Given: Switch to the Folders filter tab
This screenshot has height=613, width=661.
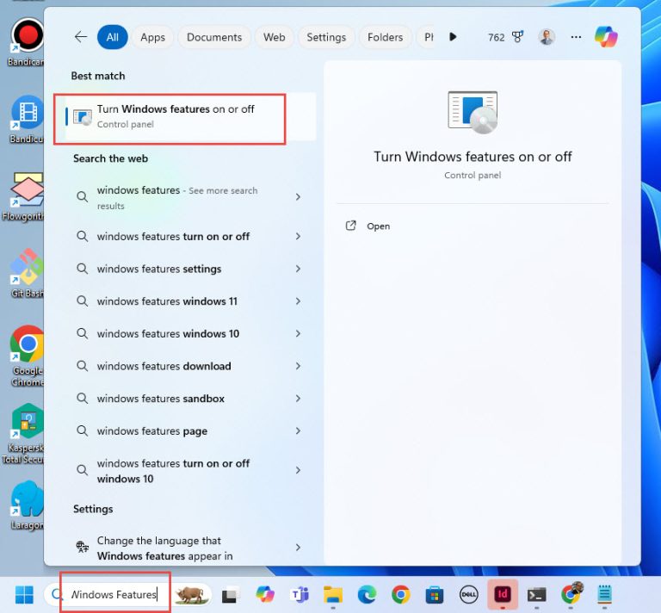Looking at the screenshot, I should click(x=385, y=37).
